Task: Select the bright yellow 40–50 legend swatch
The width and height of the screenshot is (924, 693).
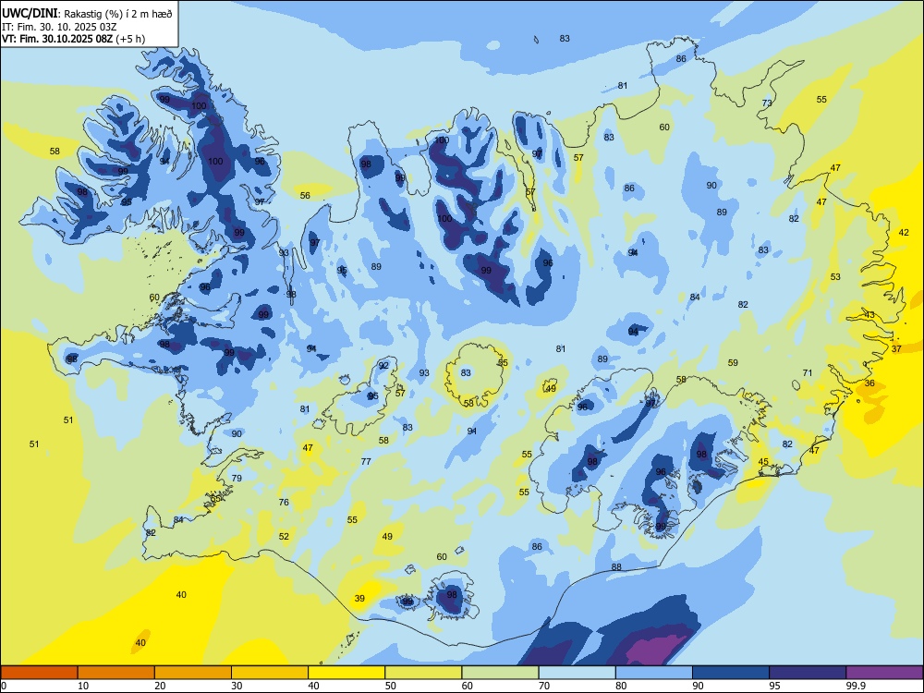Action: (346, 673)
